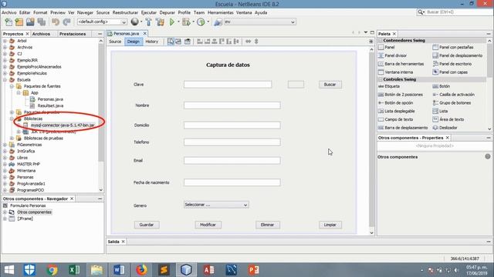
Task: Open the Depurar menu
Action: (167, 12)
